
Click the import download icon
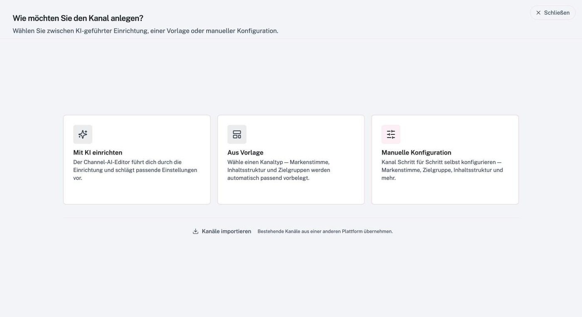(x=196, y=232)
